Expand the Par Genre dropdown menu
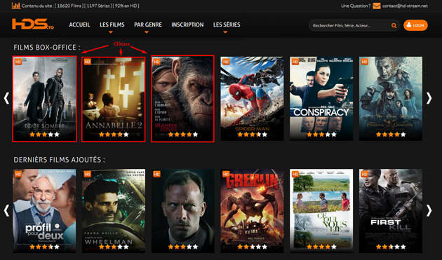This screenshot has height=260, width=442. click(148, 25)
